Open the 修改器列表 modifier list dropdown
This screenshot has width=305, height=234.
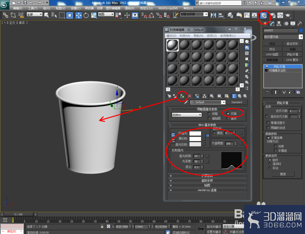click(x=283, y=37)
